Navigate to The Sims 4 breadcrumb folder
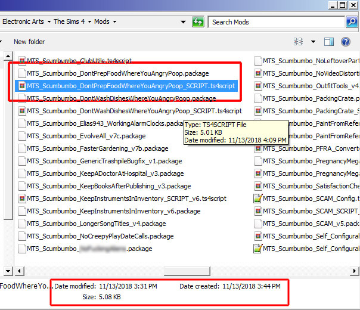360x310 pixels. tap(69, 21)
